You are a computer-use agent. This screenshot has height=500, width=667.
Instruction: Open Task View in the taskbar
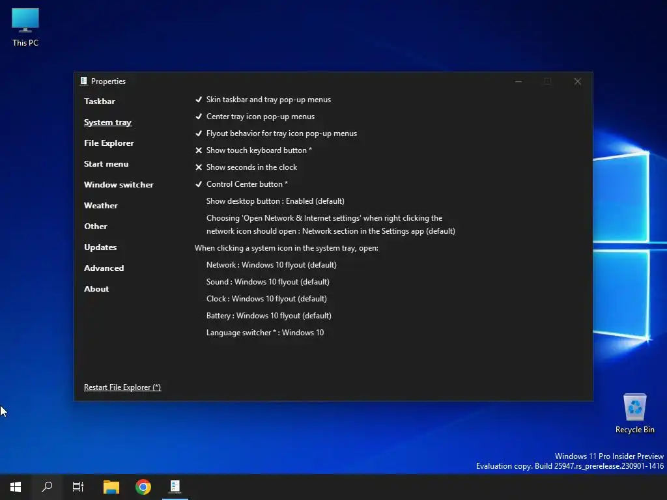point(78,486)
